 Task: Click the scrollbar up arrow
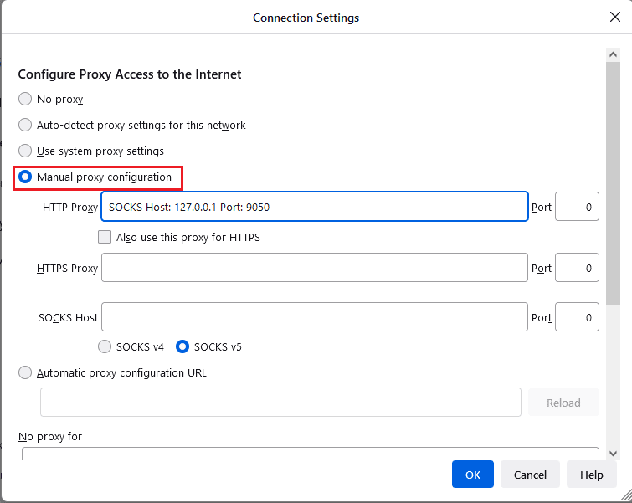pos(613,54)
